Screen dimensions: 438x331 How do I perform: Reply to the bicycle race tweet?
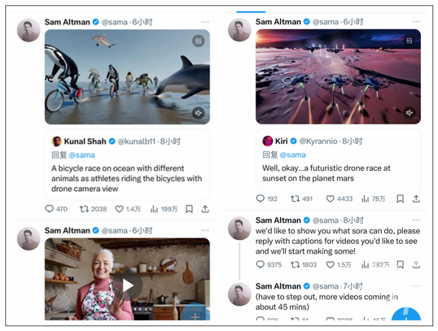coord(49,209)
